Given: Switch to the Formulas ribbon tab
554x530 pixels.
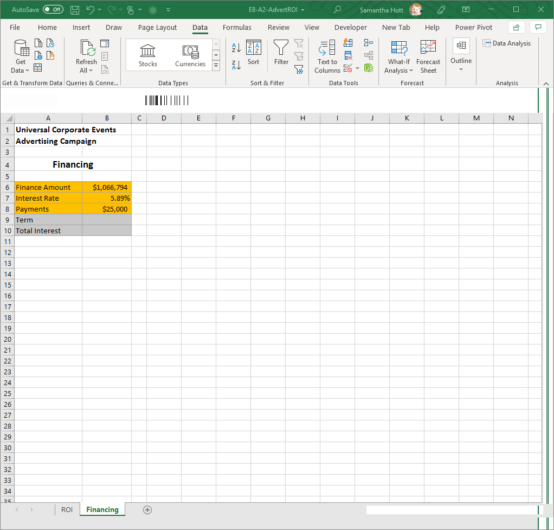Looking at the screenshot, I should (237, 27).
